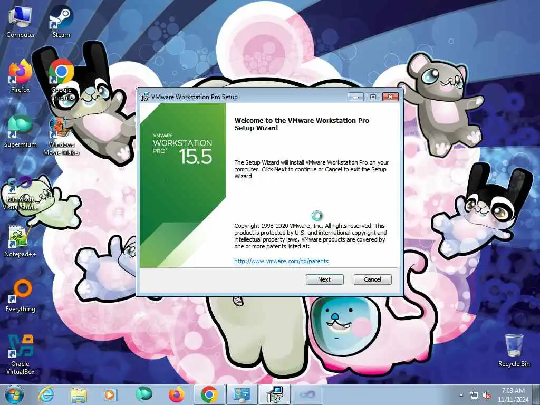Viewport: 540px width, 405px height.
Task: Select the Microsoft Visual Studio shortcut
Action: click(x=21, y=194)
